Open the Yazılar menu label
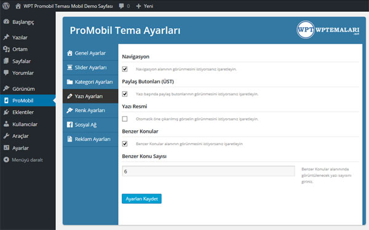 (20, 38)
